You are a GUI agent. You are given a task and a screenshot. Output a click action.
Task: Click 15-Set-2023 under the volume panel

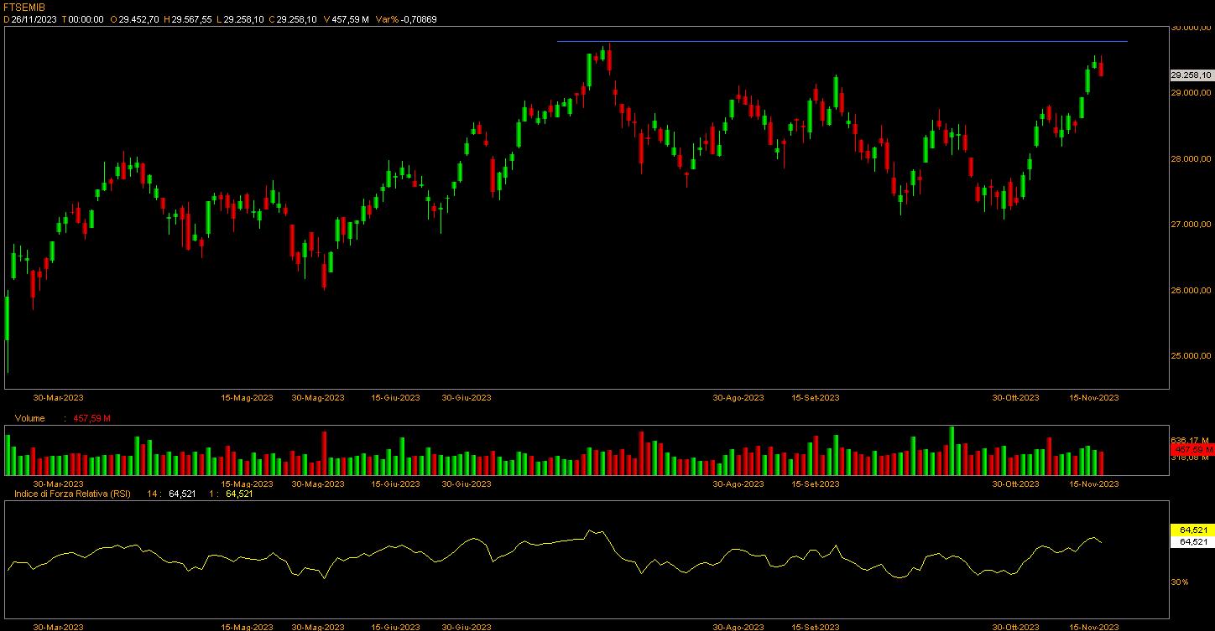pyautogui.click(x=816, y=484)
